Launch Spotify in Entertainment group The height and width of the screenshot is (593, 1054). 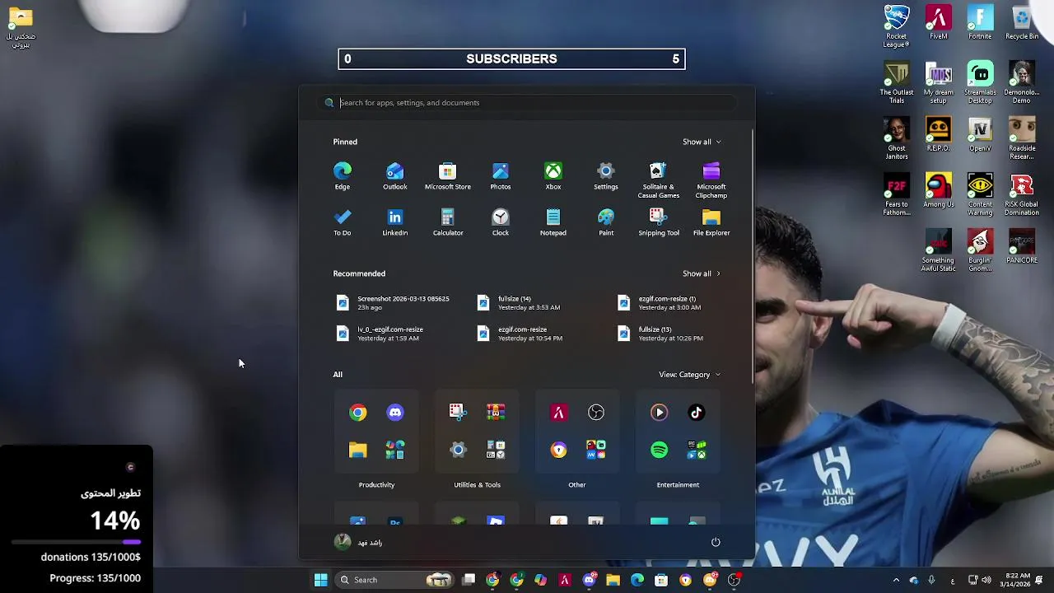coord(659,450)
